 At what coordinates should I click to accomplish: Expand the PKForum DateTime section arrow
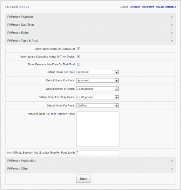[x=172, y=25]
